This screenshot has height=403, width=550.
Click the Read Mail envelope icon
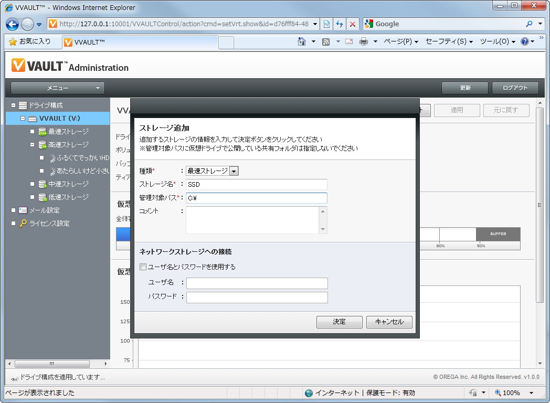tap(349, 41)
